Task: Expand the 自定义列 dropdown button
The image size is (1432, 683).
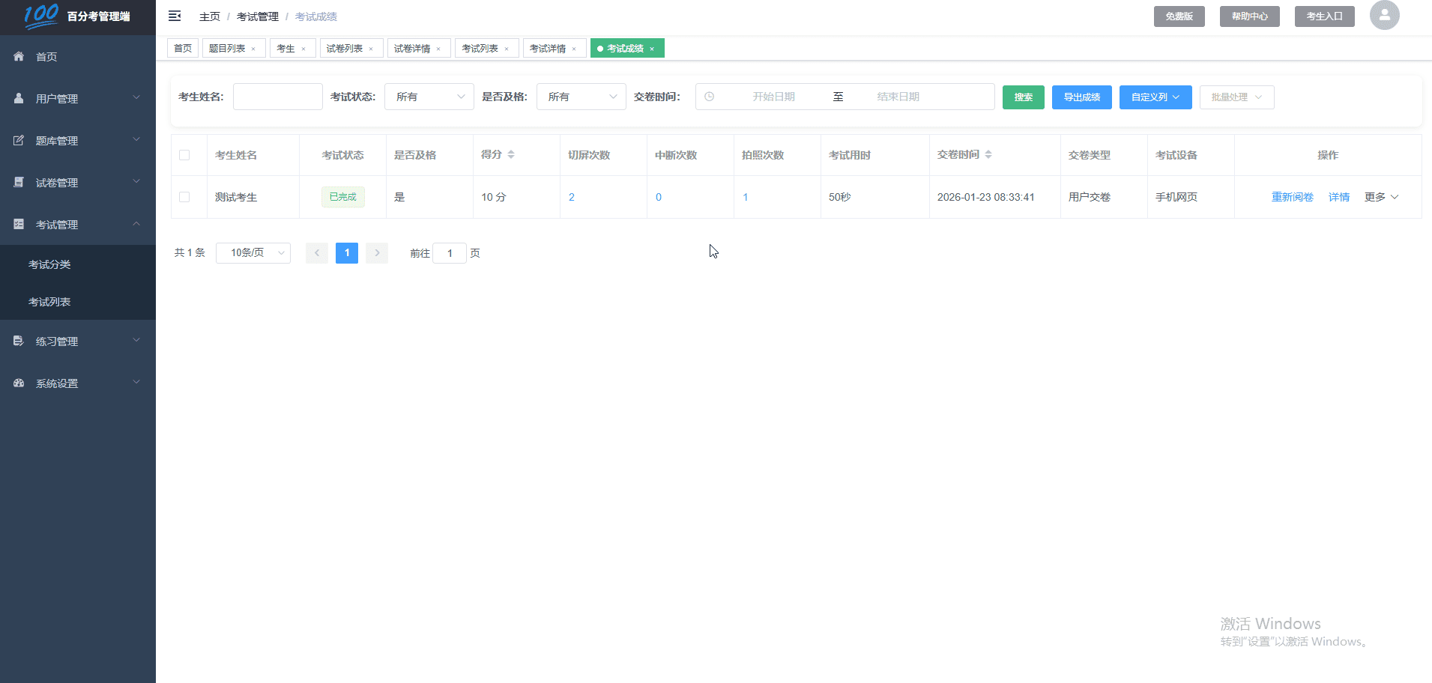Action: pos(1155,97)
